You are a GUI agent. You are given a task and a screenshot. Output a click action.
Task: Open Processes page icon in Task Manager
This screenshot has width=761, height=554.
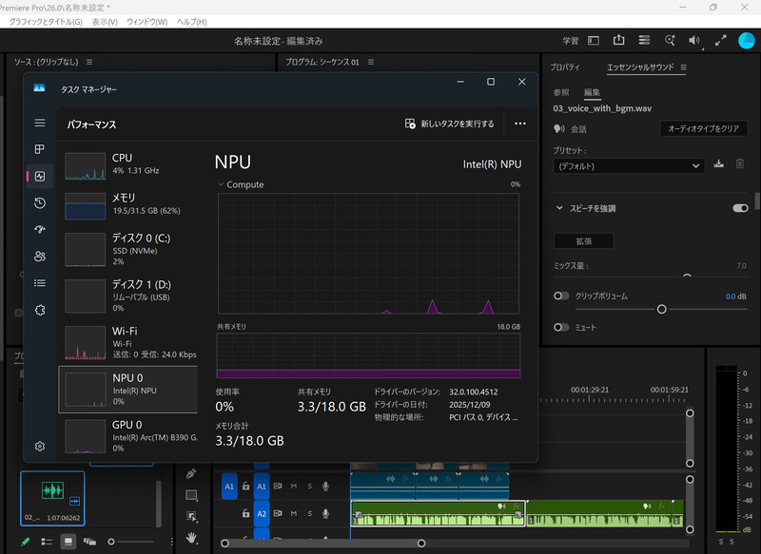tap(40, 149)
